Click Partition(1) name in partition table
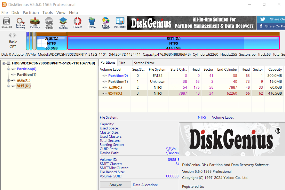The image size is (285, 190). click(118, 82)
